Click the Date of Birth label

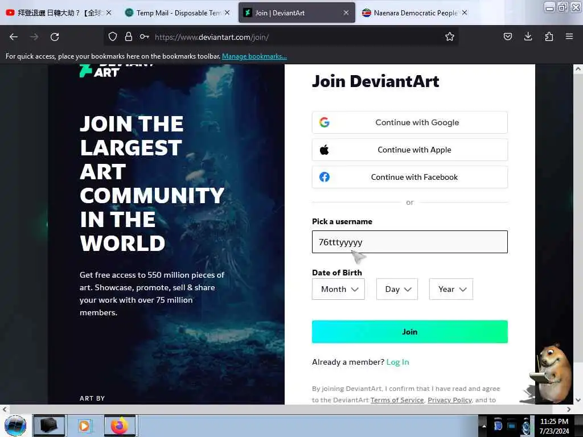[x=337, y=273]
